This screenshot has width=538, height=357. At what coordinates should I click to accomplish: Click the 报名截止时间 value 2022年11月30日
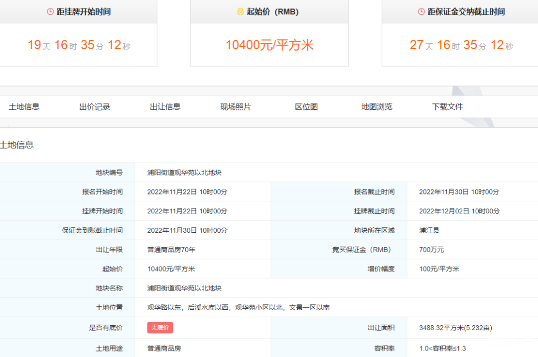click(x=459, y=192)
